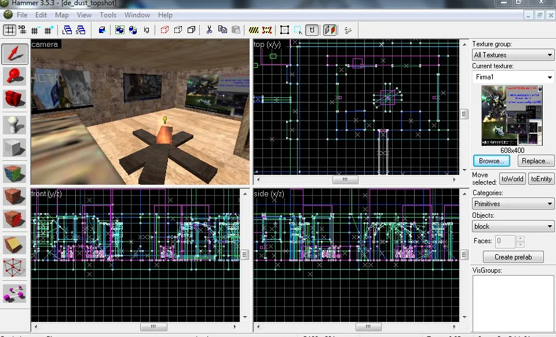Click the Firma1 texture preview thumbnail
556x337 pixels.
pos(512,116)
